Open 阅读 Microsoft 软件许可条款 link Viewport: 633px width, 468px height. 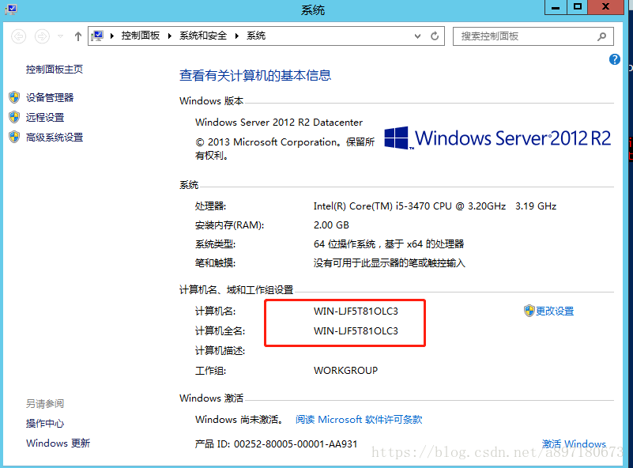click(359, 420)
